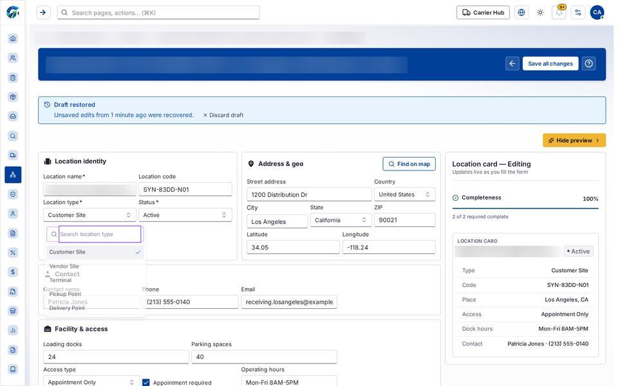Click the back arrow beside Save all changes
The height and width of the screenshot is (386, 618).
pos(512,64)
